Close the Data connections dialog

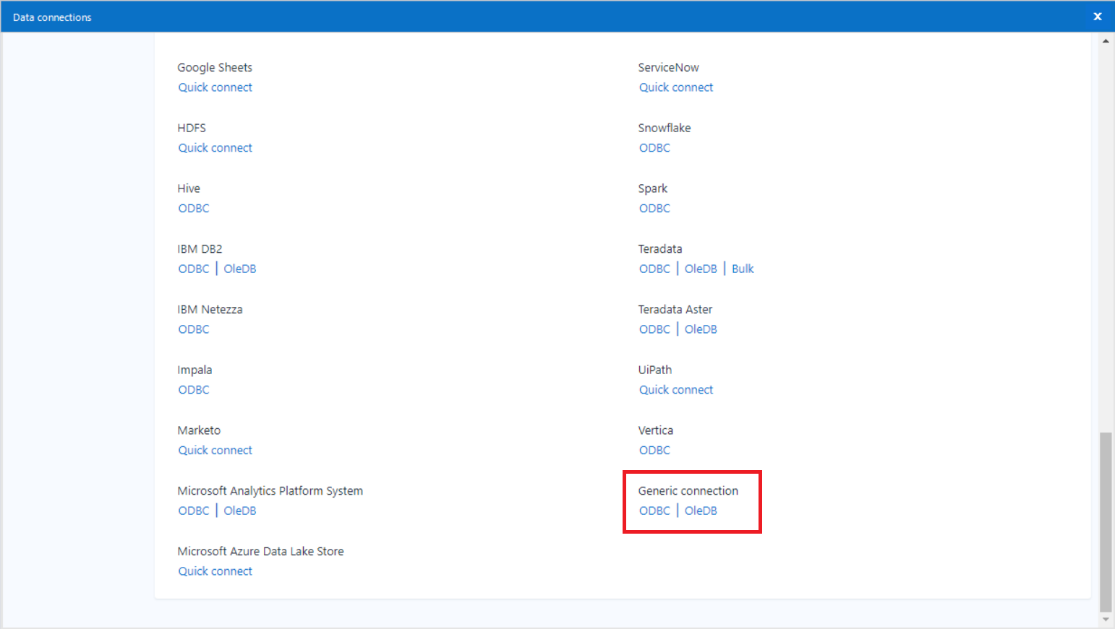(x=1097, y=16)
